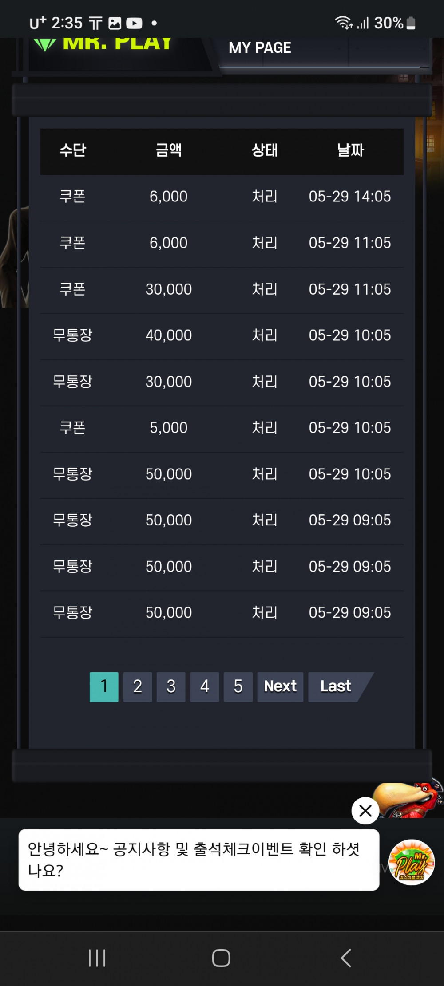Screen dimensions: 444x986
Task: Go to page 3
Action: [x=171, y=686]
